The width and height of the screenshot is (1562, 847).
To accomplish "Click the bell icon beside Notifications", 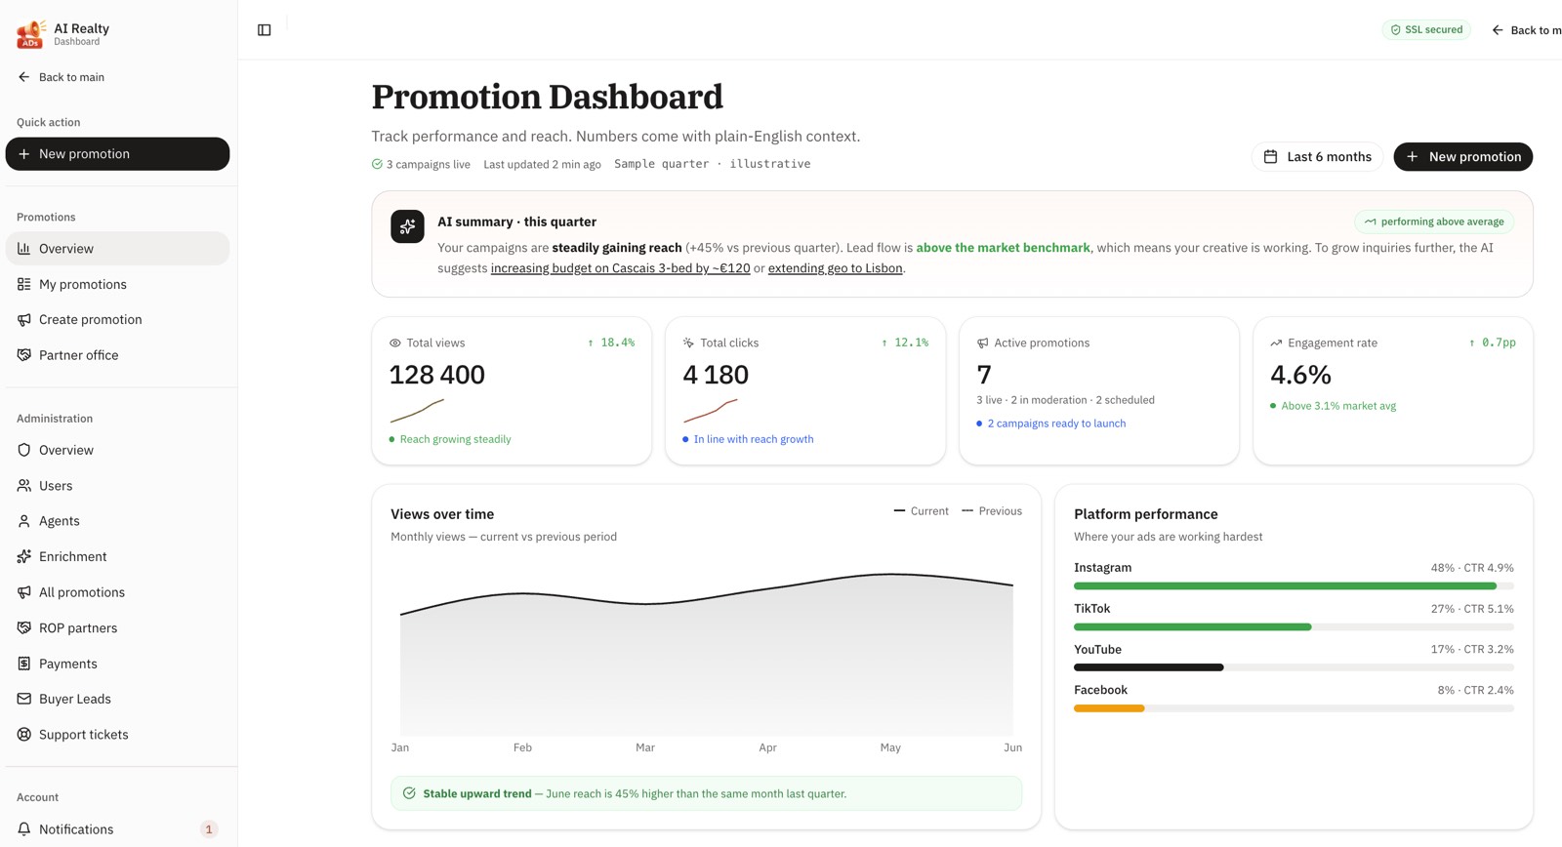I will [24, 829].
